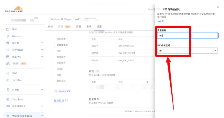Viewport: 224px width, 118px height.
Task: Open 绑定 in settings submenu
Action: coord(59,51)
